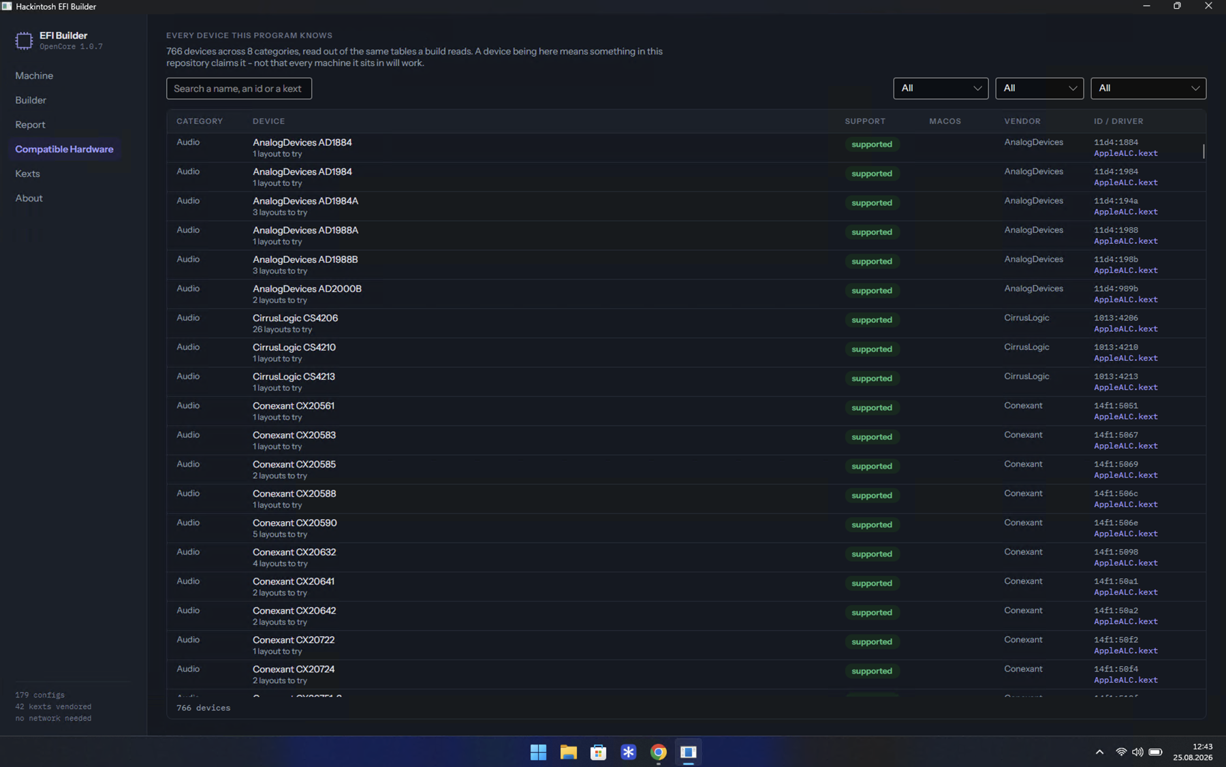Image resolution: width=1226 pixels, height=767 pixels.
Task: Focus the device search field
Action: (x=239, y=89)
